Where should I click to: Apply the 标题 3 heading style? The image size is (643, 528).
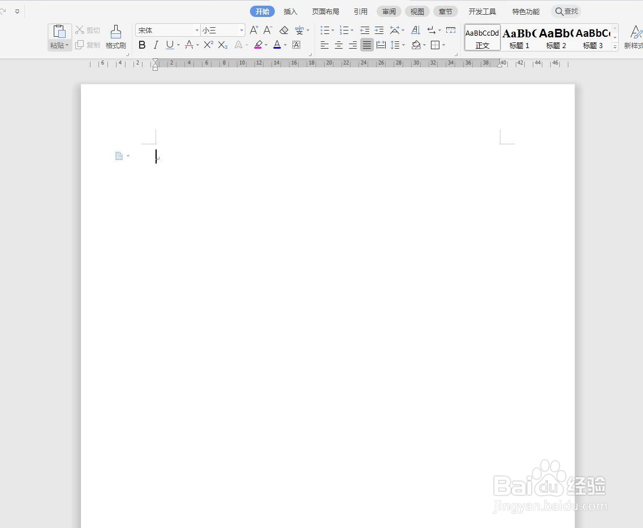tap(593, 38)
